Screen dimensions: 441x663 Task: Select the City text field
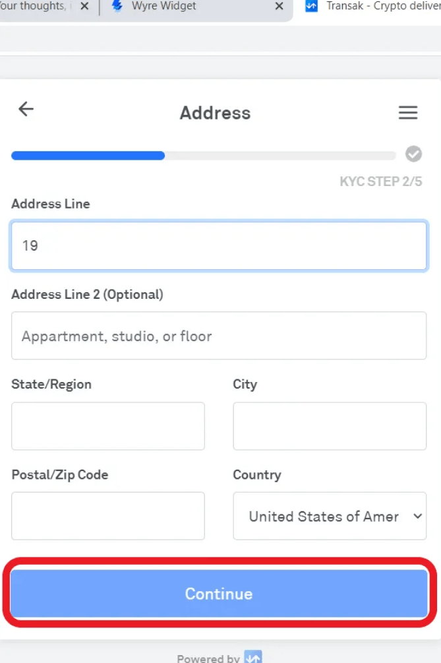[330, 426]
